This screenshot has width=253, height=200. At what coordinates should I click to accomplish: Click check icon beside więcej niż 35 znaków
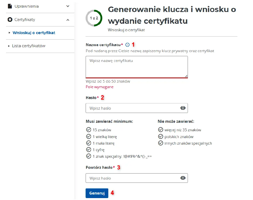161,130
